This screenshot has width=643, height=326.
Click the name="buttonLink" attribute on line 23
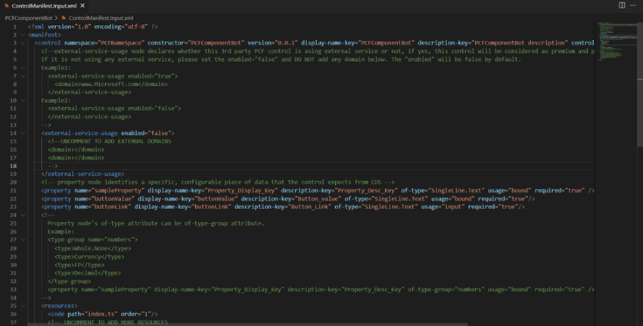[103, 207]
